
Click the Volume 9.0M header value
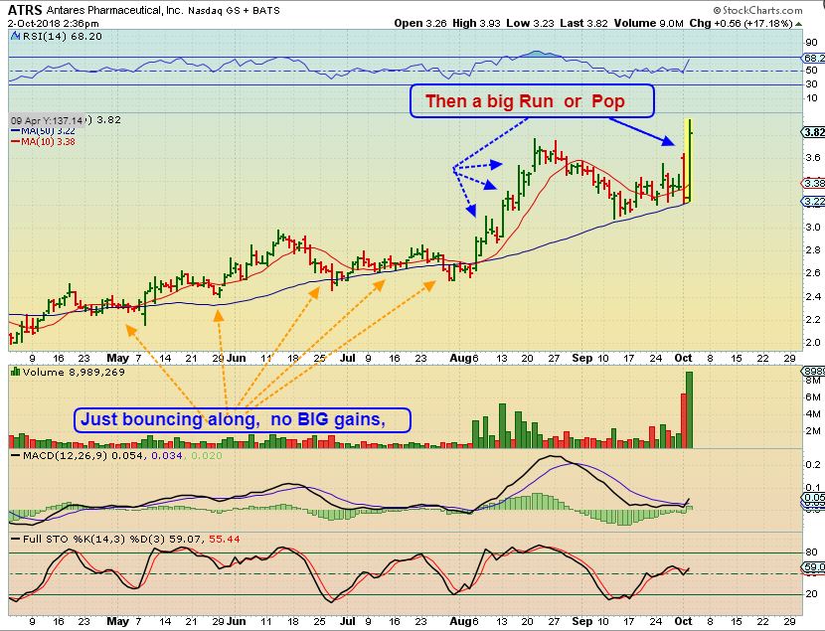tap(648, 24)
